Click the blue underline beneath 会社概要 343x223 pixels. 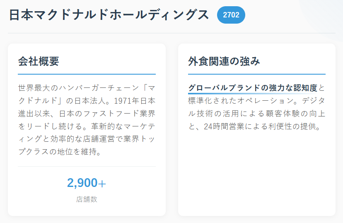(x=87, y=74)
